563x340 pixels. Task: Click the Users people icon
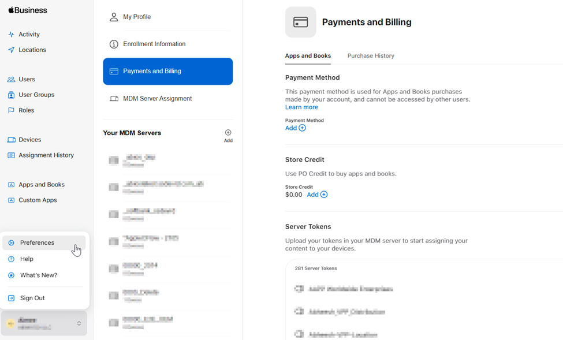pos(11,79)
